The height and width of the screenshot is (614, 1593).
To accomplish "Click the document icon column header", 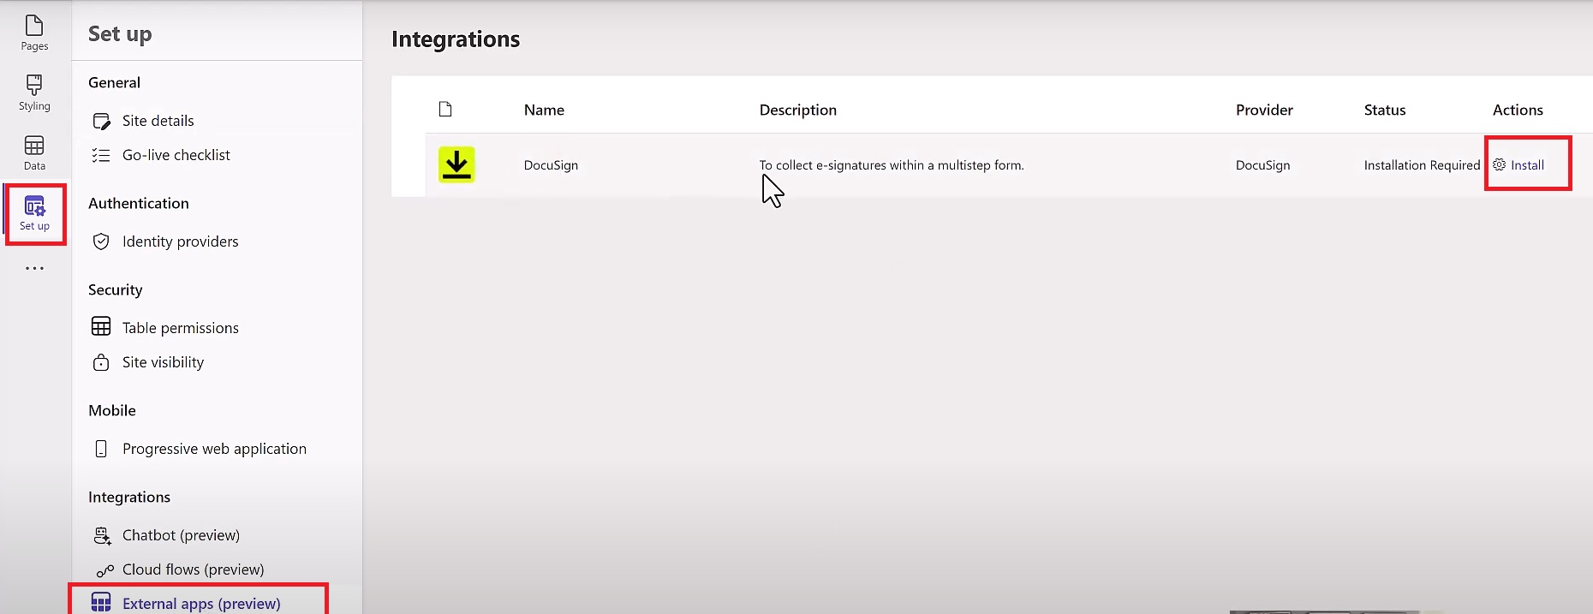I will [445, 110].
